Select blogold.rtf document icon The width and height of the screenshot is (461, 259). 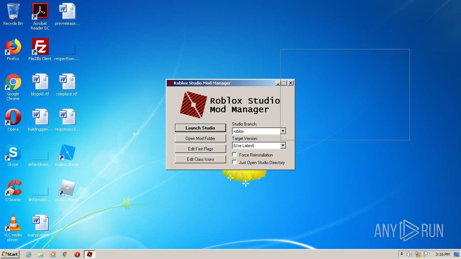coord(40,85)
